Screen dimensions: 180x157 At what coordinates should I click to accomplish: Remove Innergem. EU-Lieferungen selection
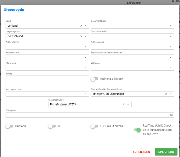tap(166, 94)
